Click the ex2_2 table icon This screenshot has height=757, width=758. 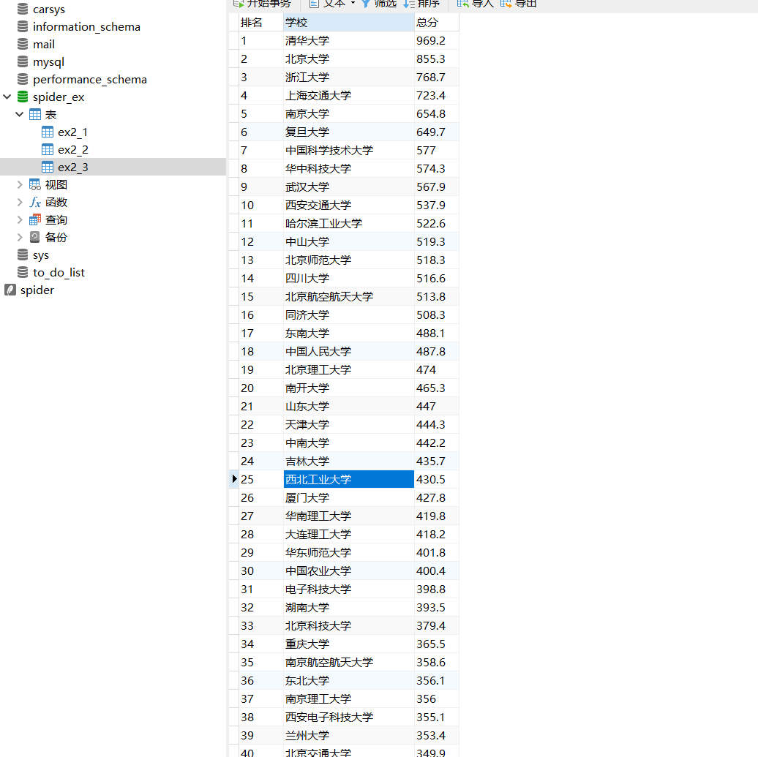pyautogui.click(x=48, y=149)
